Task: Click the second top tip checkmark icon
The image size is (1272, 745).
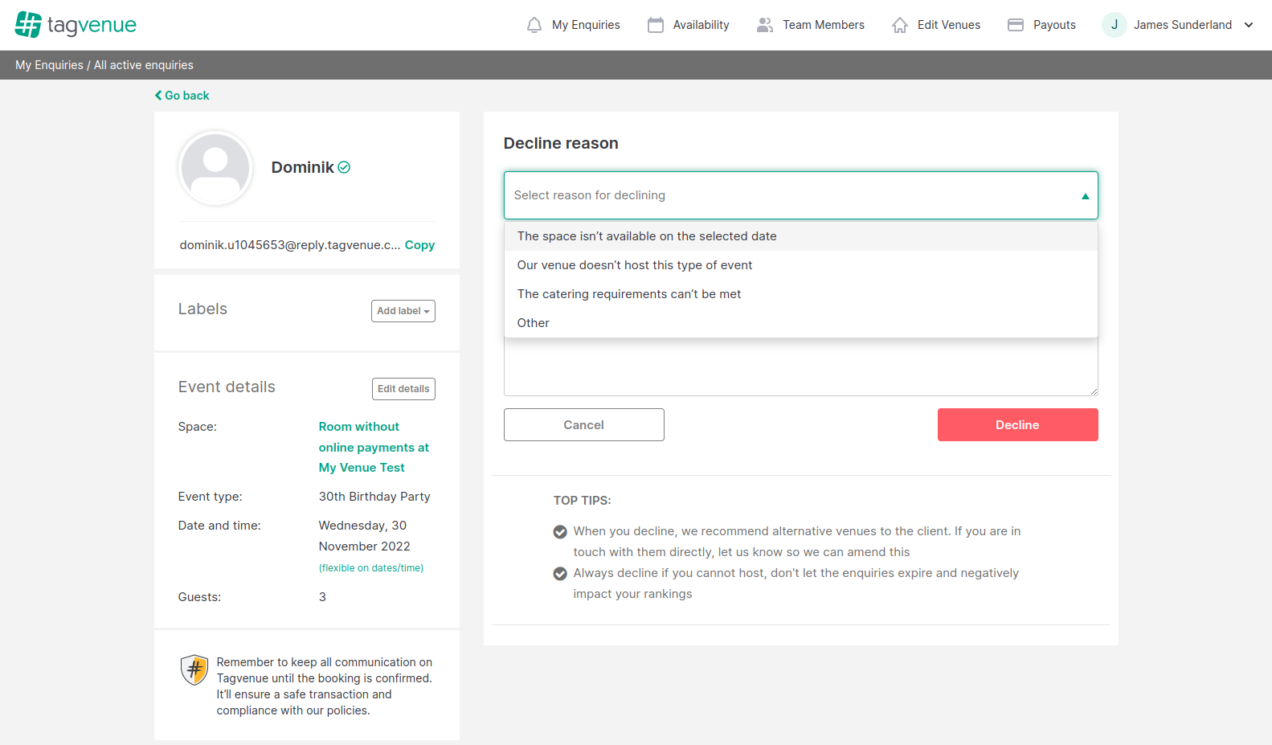Action: 560,573
